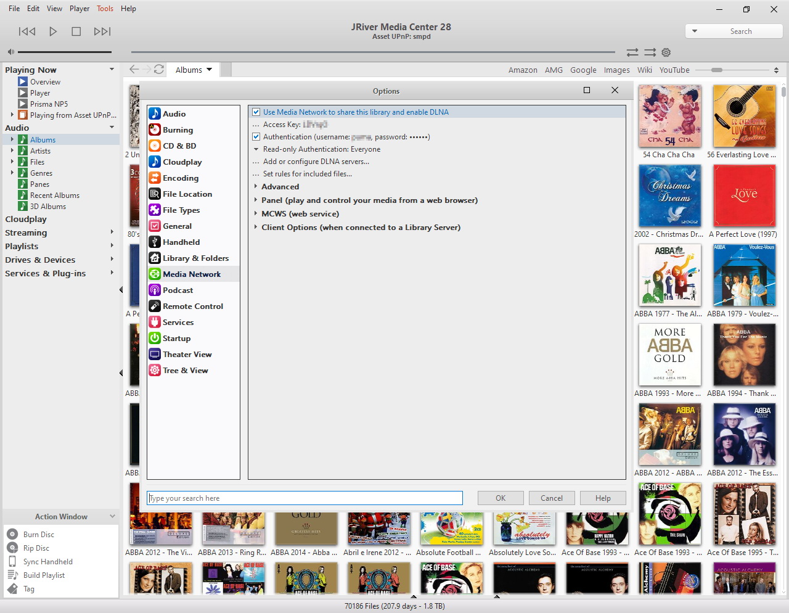The image size is (789, 613).
Task: Expand the MCWS web service section
Action: [x=256, y=213]
